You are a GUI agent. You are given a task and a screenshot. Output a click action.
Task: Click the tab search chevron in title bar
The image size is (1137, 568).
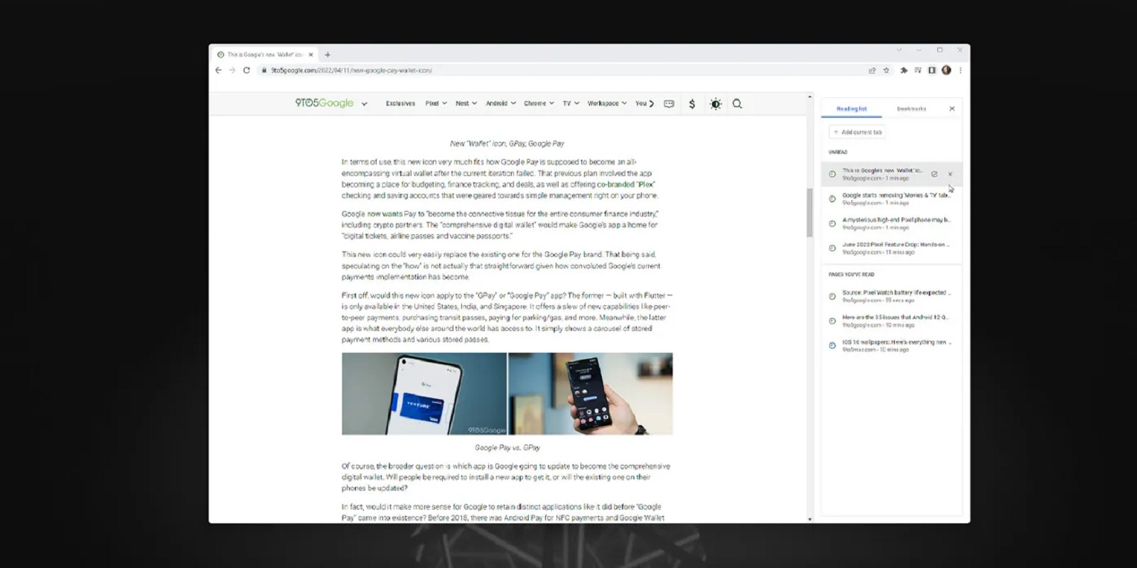pos(899,50)
